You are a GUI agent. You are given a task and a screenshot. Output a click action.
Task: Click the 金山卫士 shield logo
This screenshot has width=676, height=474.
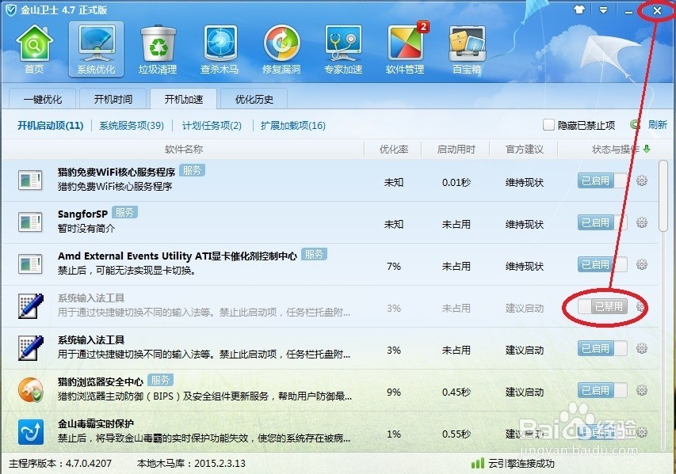pos(10,10)
